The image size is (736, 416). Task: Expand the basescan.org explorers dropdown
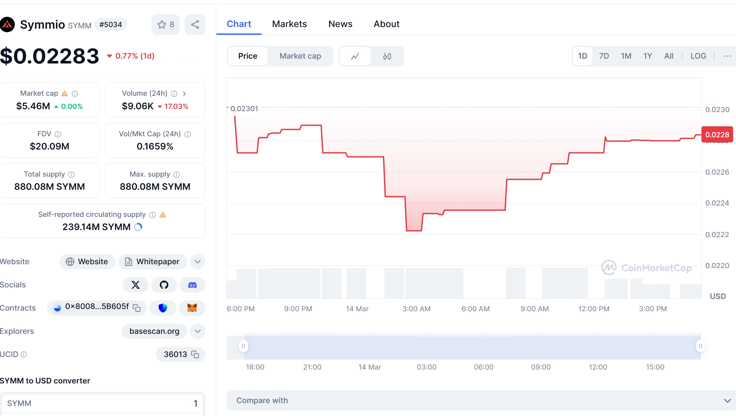[198, 331]
